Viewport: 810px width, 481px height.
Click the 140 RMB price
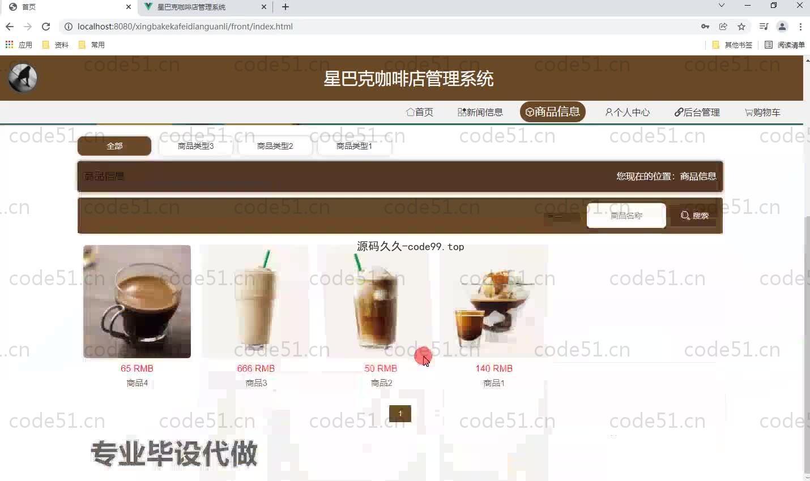[494, 368]
